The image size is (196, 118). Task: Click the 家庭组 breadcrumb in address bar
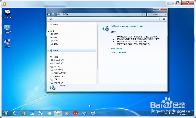pyautogui.click(x=65, y=14)
